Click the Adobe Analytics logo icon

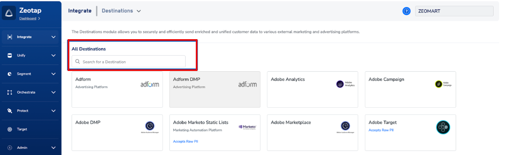[x=346, y=84]
